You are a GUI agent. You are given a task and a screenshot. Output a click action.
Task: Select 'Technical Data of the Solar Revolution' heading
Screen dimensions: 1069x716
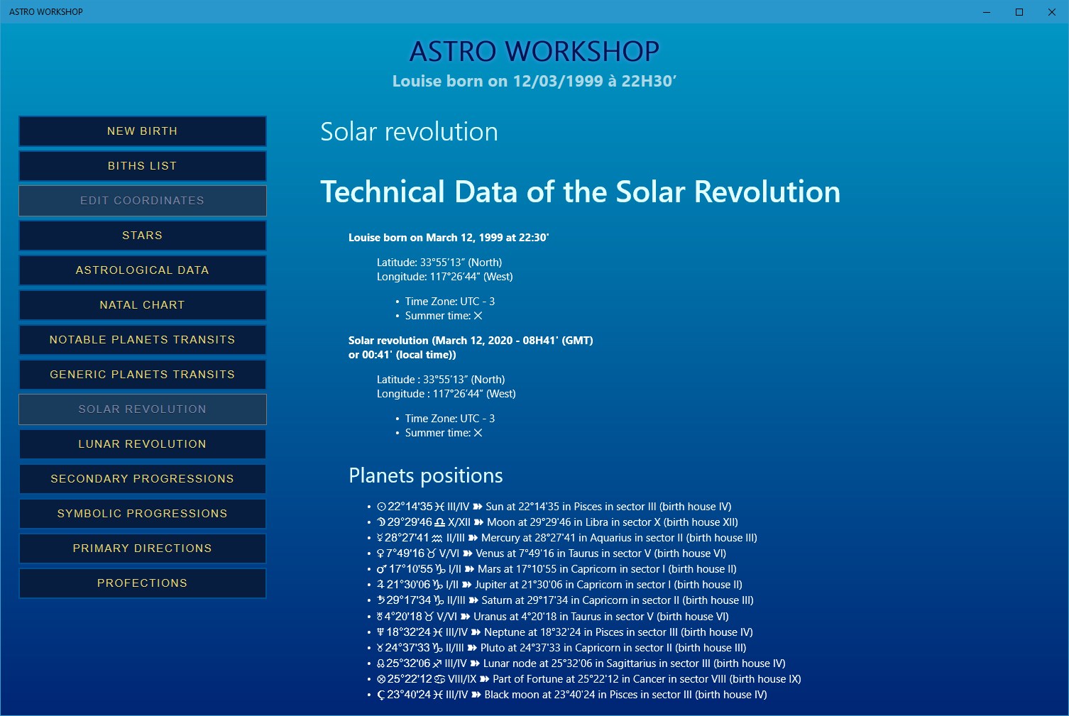coord(580,192)
